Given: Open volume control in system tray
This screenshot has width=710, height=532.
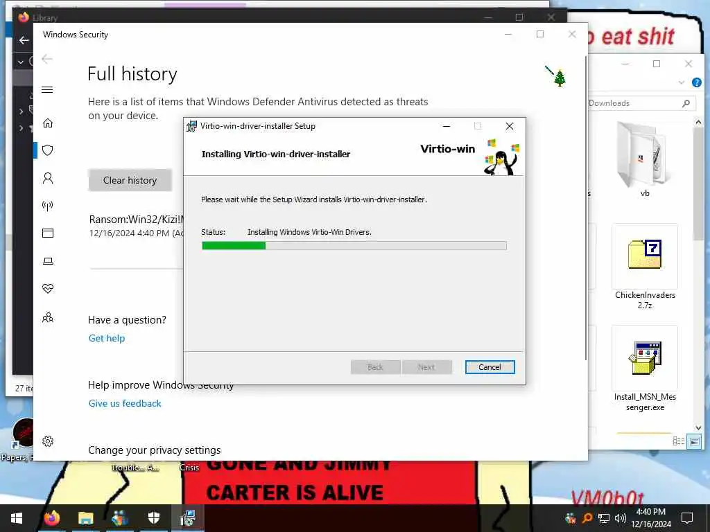Looking at the screenshot, I should [x=621, y=518].
